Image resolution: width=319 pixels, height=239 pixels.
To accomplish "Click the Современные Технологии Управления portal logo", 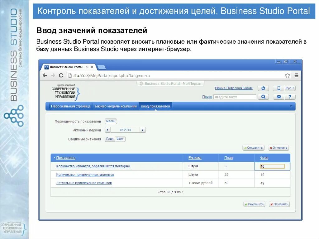I will 65,93.
